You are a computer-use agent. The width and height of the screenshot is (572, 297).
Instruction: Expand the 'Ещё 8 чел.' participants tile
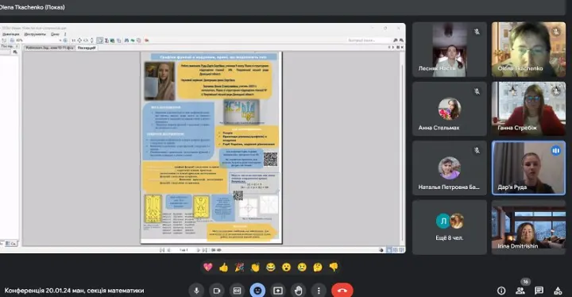tap(450, 227)
